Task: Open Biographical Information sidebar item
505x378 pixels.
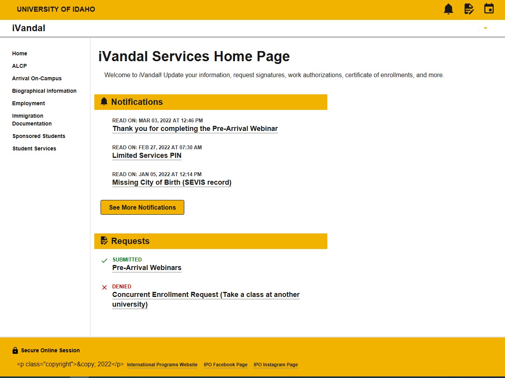Action: pos(44,91)
